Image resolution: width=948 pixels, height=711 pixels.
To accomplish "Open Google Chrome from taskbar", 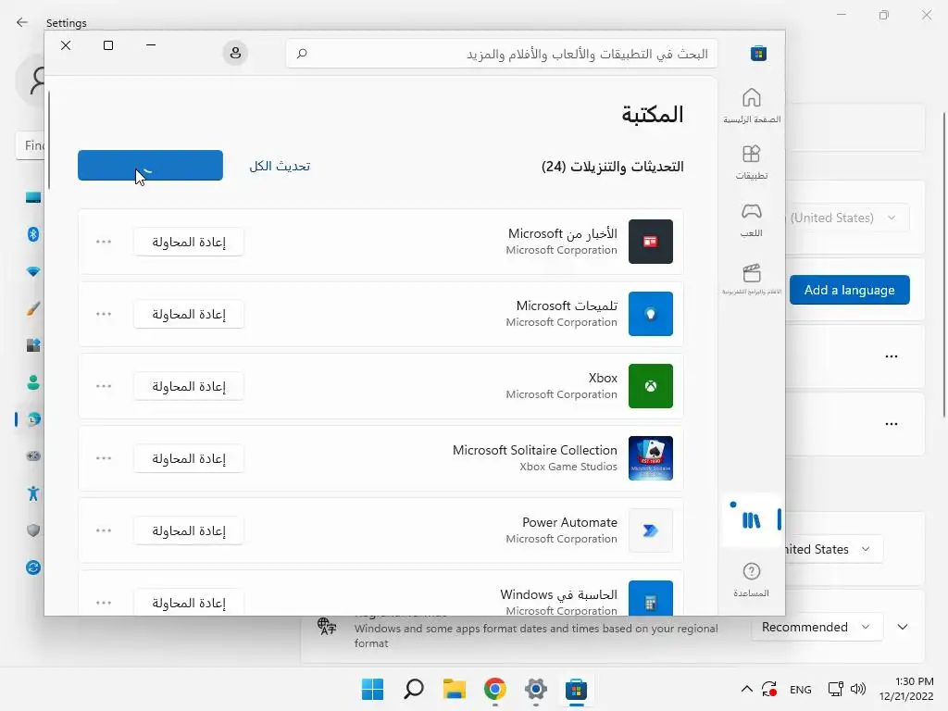I will pos(495,689).
